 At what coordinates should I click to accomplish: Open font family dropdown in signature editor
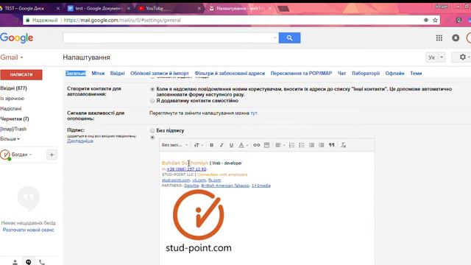[175, 145]
